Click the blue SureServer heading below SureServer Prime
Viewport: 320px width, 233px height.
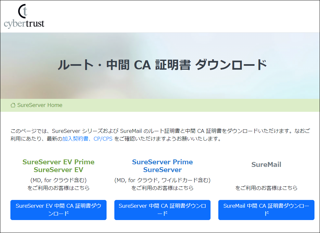pyautogui.click(x=162, y=170)
